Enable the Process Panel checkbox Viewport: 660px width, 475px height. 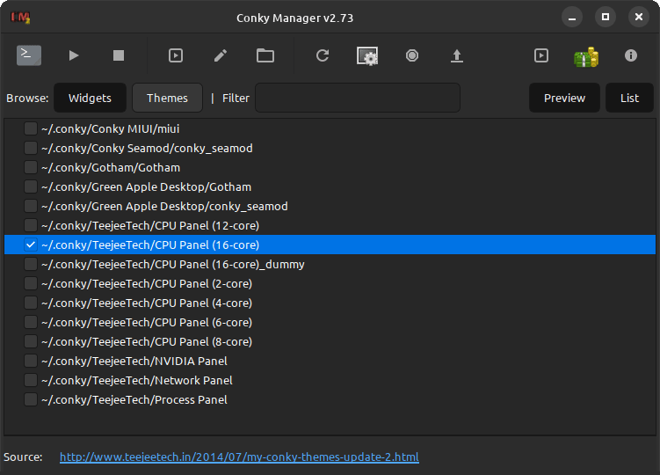[x=31, y=400]
